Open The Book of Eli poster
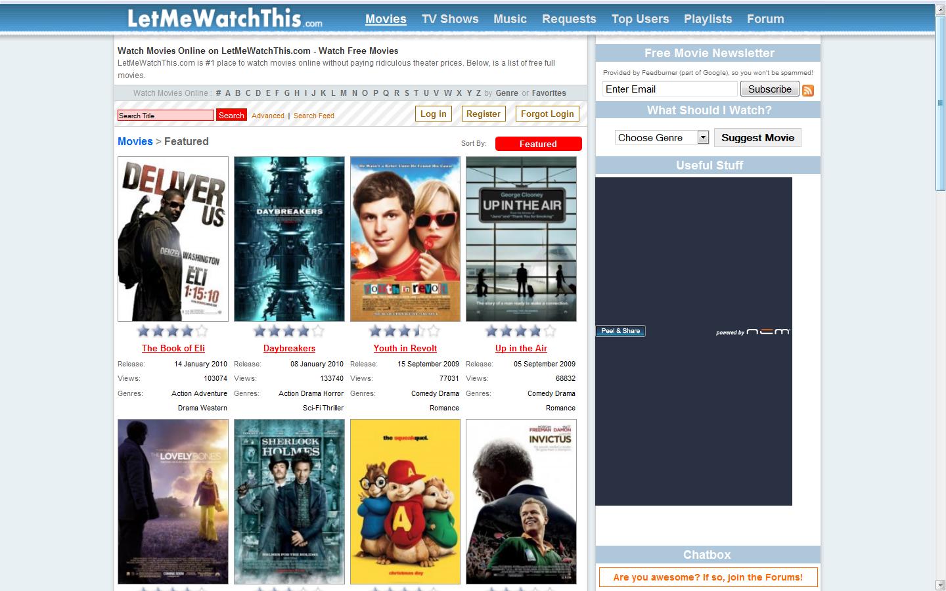Screen dimensions: 946x591 point(173,239)
